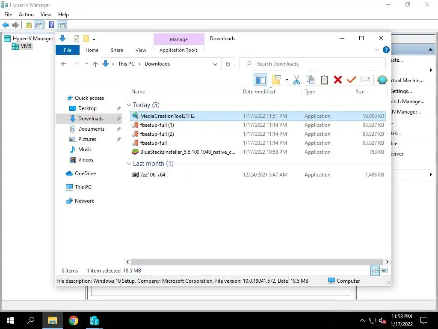Sort by the Date modified column header

[259, 92]
